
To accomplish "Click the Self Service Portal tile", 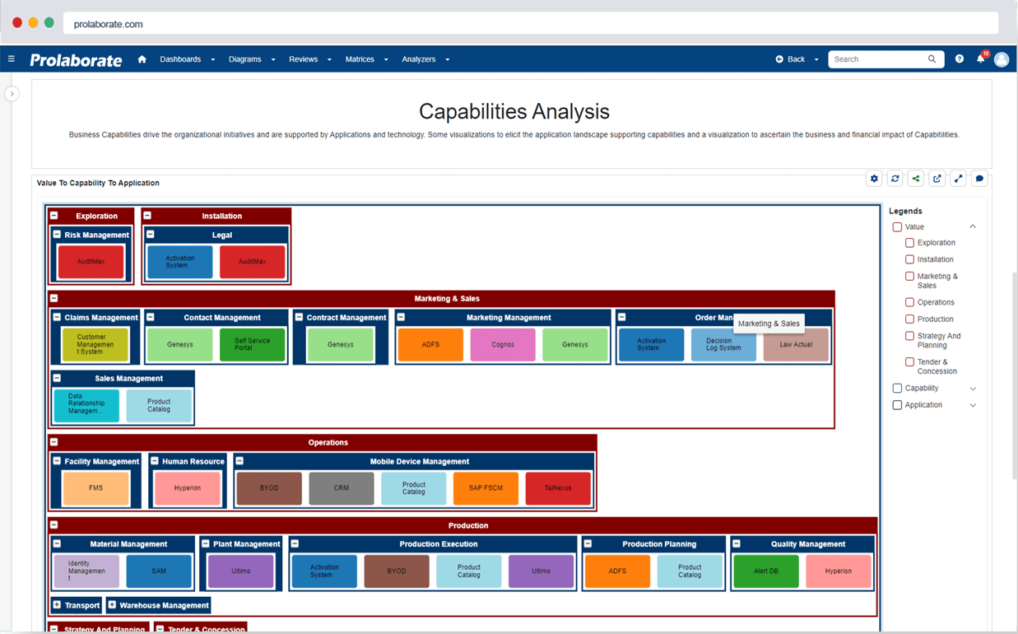I will coord(252,345).
